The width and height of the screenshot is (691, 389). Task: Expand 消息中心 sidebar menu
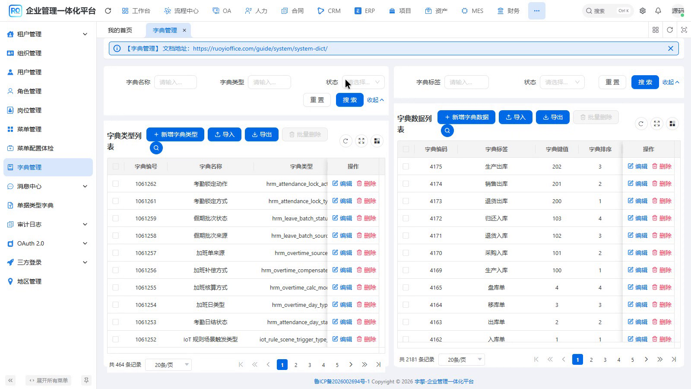[x=48, y=186]
